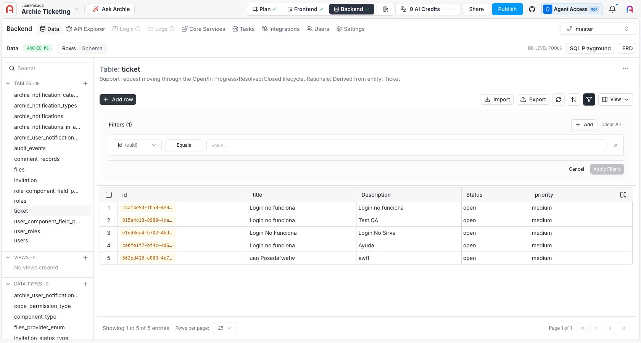641x343 pixels.
Task: Open column settings icon in table header
Action: 623,195
